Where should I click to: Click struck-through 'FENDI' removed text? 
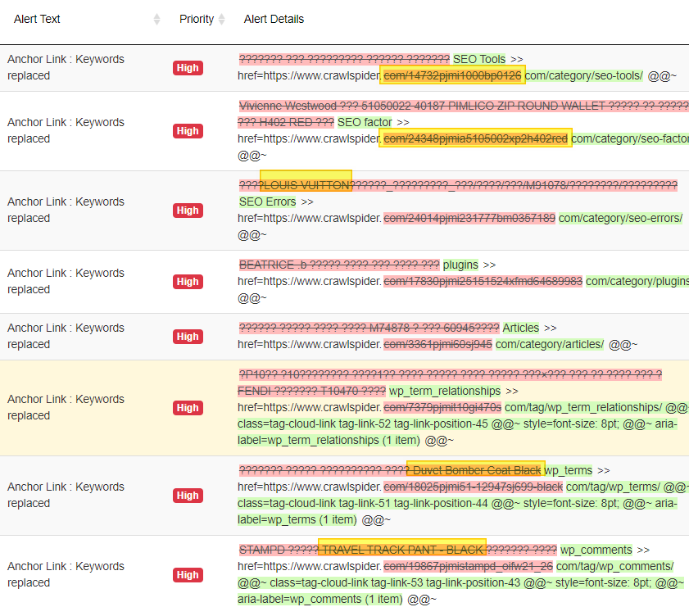tap(254, 391)
